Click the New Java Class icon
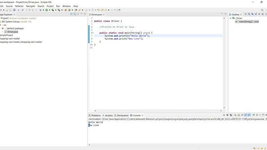 pyautogui.click(x=69, y=10)
